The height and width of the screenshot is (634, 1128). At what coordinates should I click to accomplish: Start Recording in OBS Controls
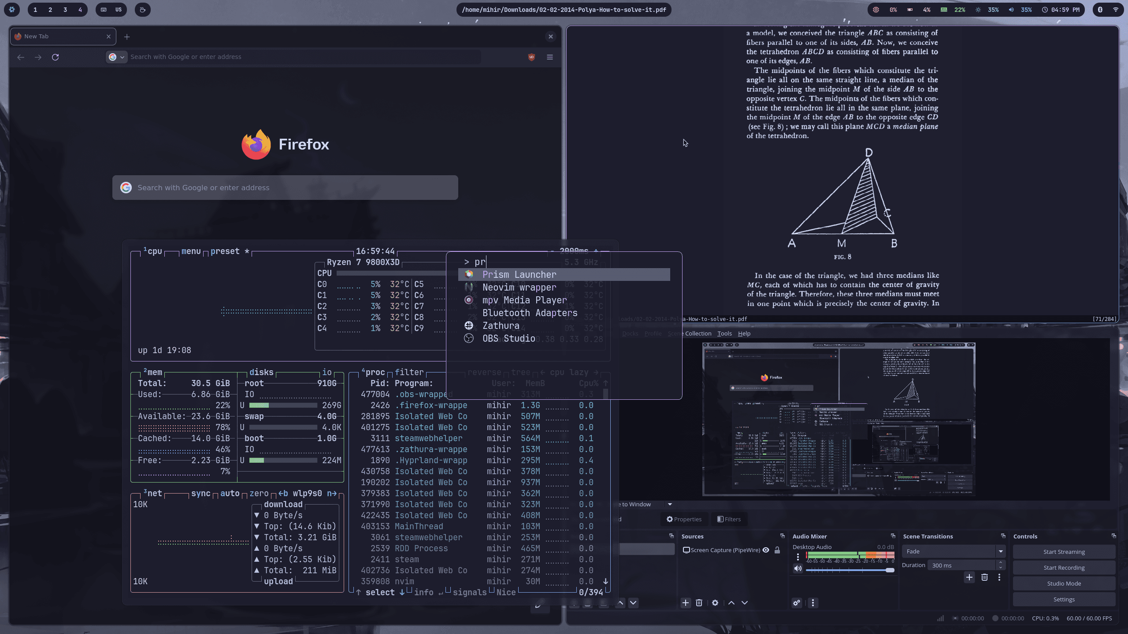(1064, 568)
